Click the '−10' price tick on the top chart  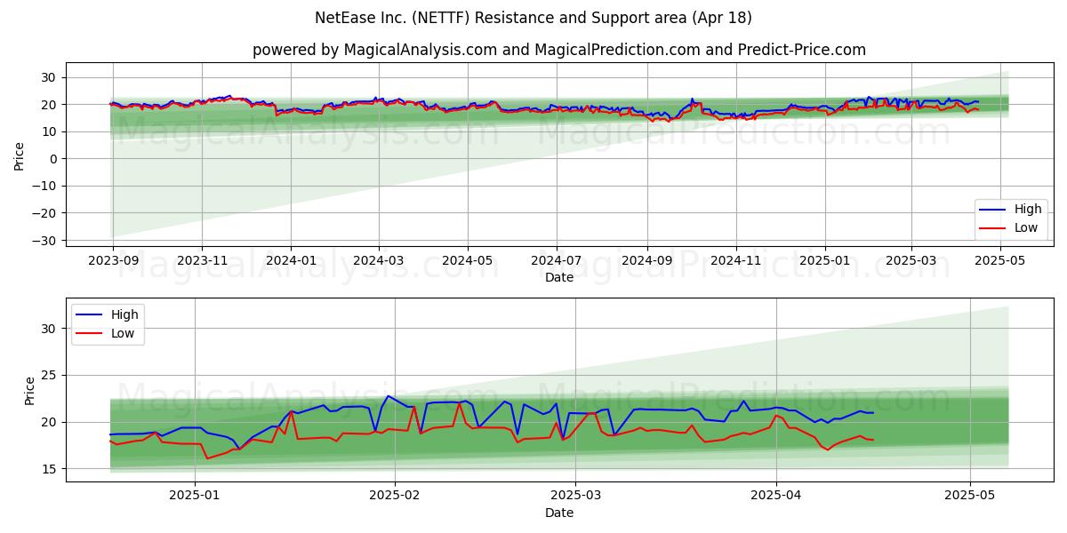pos(46,187)
